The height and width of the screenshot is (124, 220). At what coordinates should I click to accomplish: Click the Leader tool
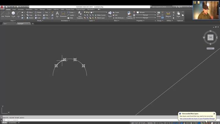point(71,15)
